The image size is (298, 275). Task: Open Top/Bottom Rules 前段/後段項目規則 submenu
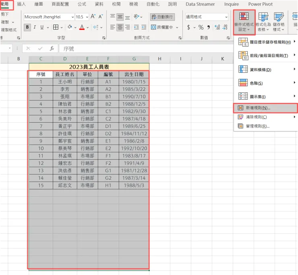tap(266, 55)
